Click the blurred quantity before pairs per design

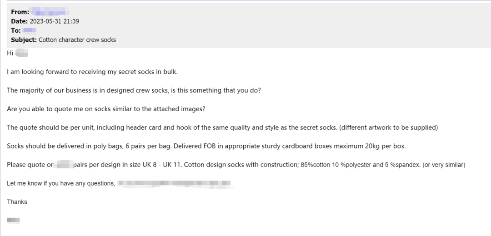[x=63, y=164]
